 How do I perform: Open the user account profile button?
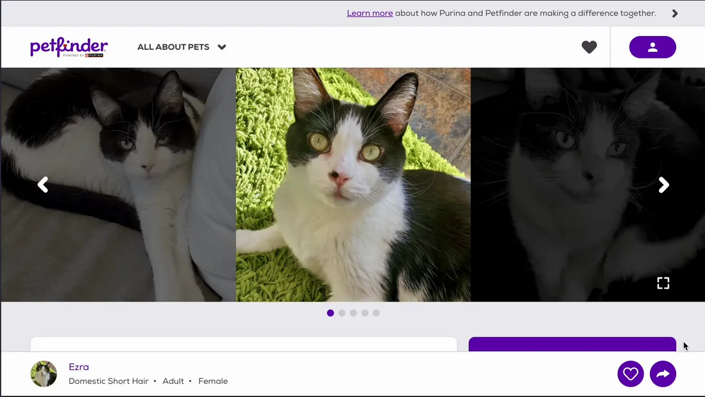click(652, 47)
